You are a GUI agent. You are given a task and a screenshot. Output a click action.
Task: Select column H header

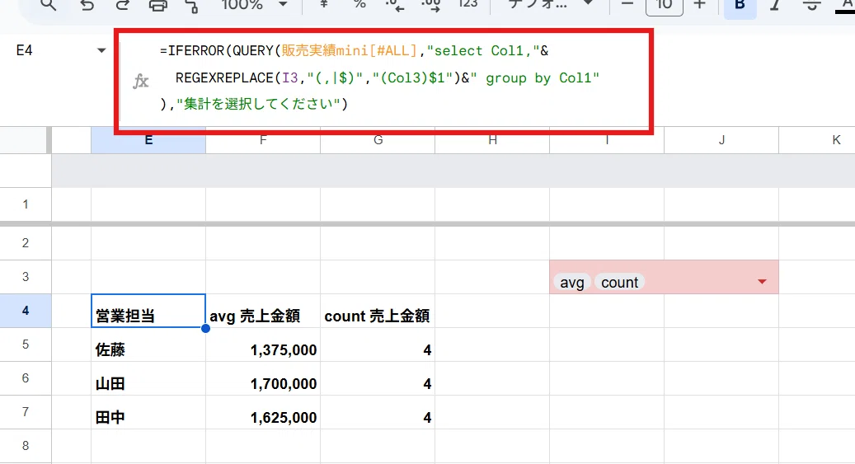(x=492, y=140)
